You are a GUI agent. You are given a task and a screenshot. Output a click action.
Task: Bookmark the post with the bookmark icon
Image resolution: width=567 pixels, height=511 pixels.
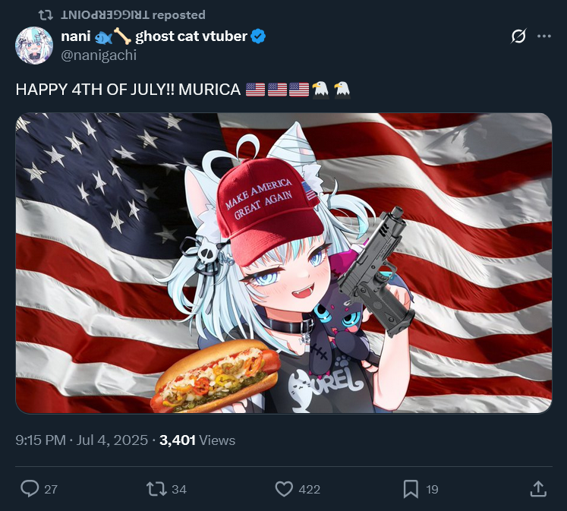(411, 489)
